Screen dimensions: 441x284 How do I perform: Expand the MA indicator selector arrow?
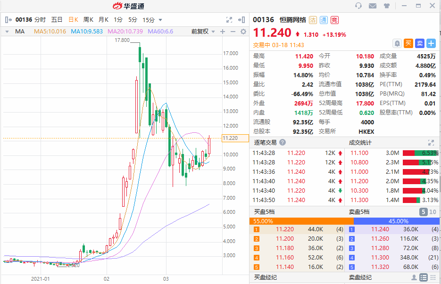pyautogui.click(x=7, y=32)
